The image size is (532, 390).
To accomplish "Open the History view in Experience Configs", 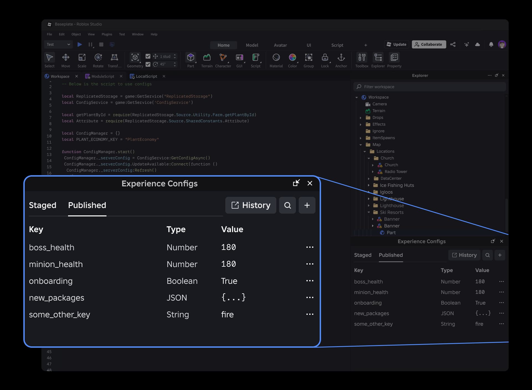I will 250,205.
